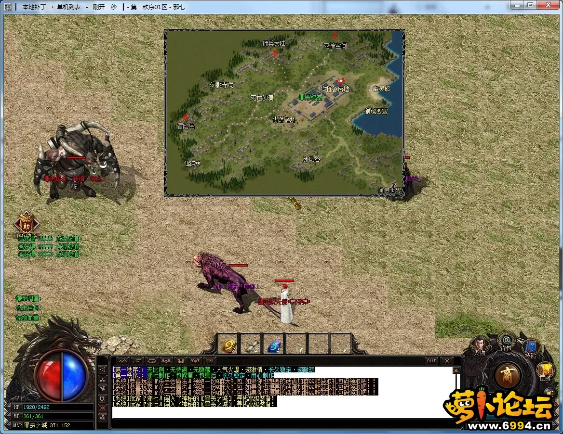Click the seventh chat toolbar message icon

point(210,361)
